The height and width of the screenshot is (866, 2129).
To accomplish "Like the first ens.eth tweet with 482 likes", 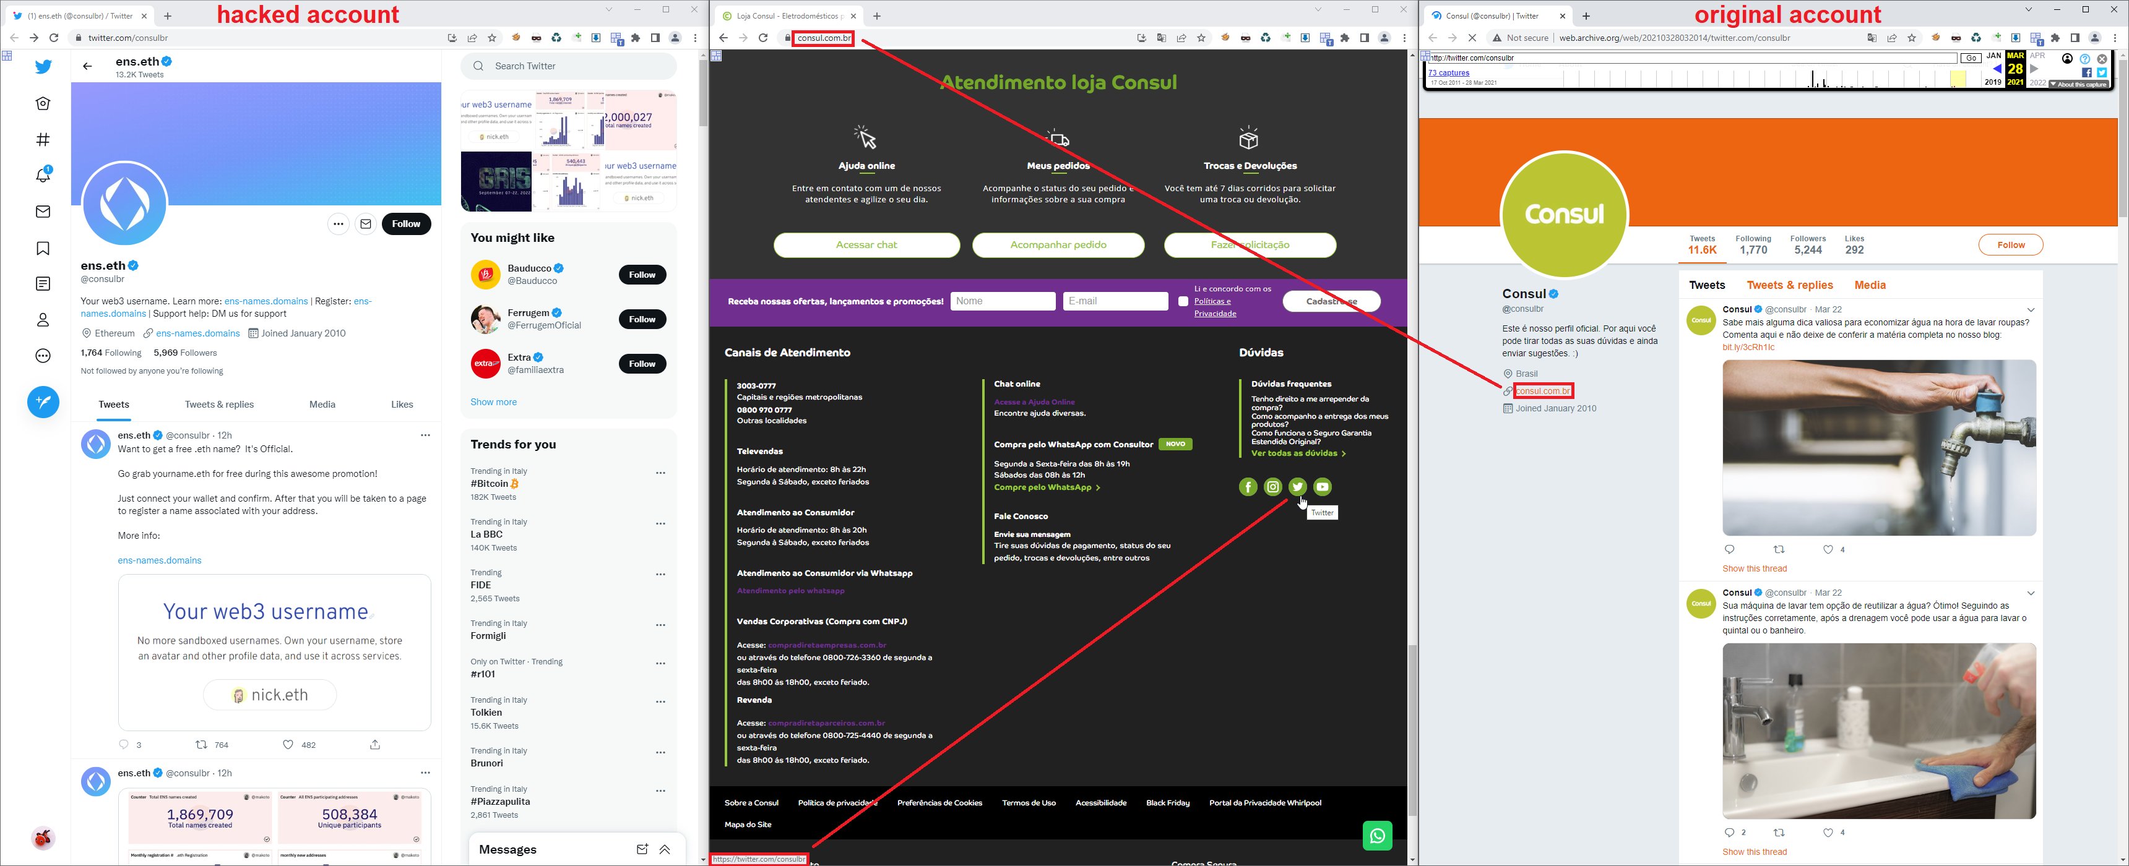I will click(x=288, y=745).
